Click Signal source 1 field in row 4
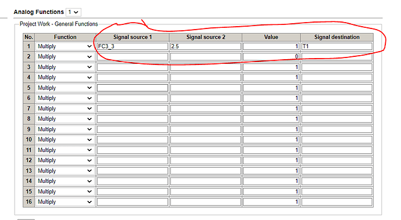 coord(133,77)
